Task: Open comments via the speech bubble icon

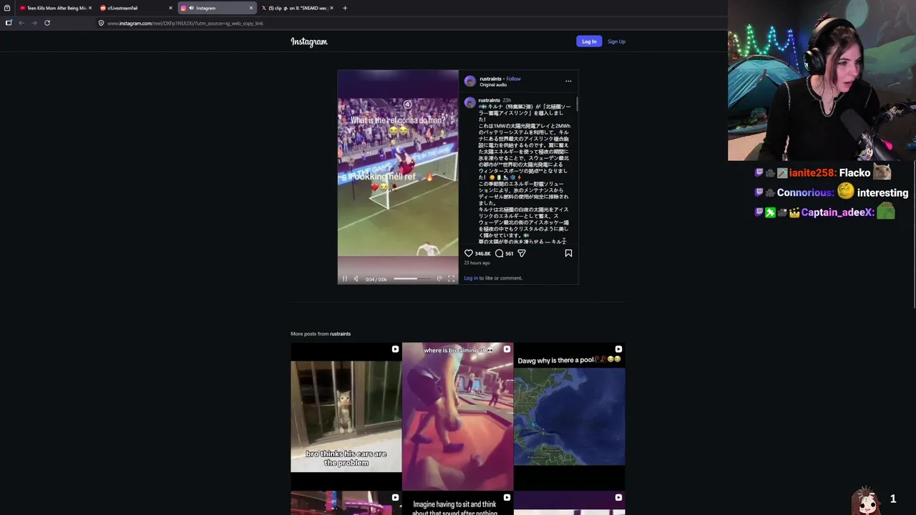Action: click(x=499, y=253)
